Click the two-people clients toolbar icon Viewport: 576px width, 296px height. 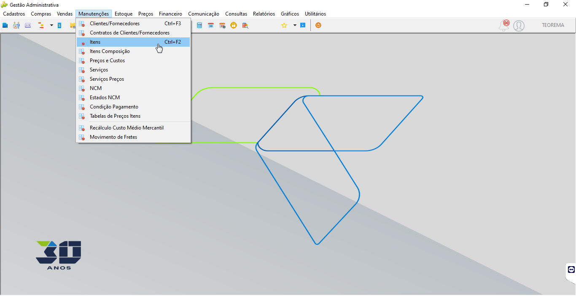coord(16,25)
